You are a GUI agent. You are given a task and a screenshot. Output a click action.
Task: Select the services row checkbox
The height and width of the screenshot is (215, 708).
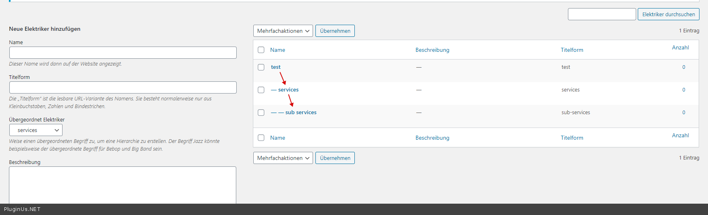(261, 90)
